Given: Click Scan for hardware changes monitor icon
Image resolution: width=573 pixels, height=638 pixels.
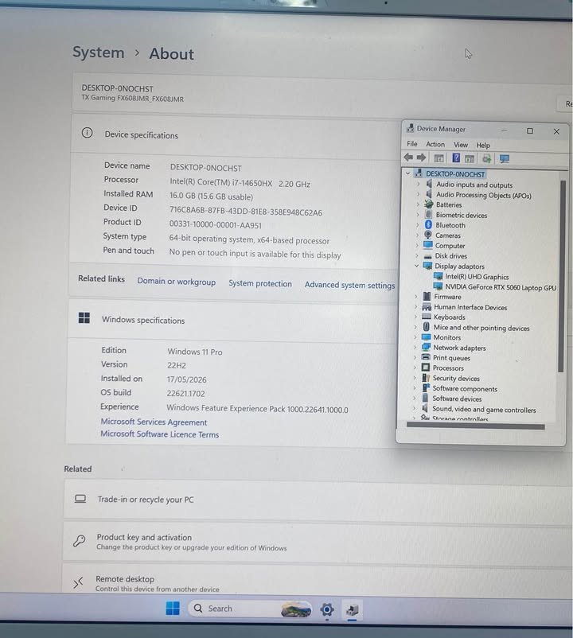Looking at the screenshot, I should point(505,158).
